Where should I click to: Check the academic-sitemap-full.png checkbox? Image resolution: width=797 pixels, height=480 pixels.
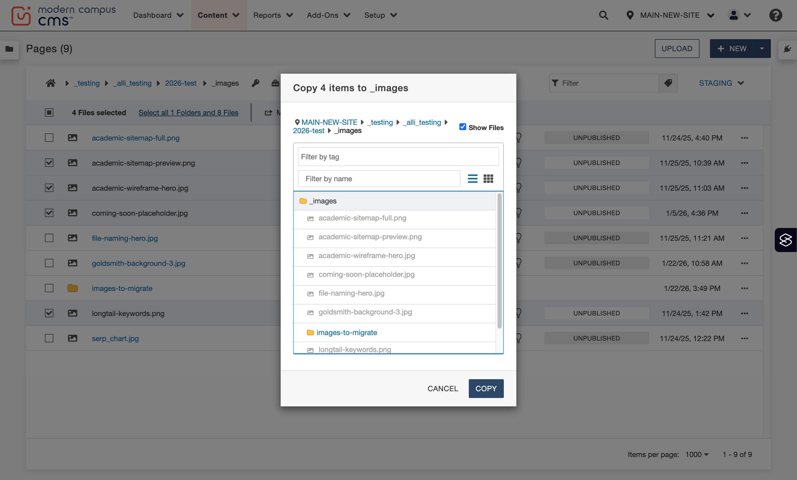click(49, 138)
